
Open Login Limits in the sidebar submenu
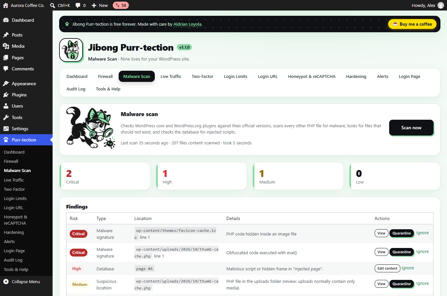[x=15, y=198]
